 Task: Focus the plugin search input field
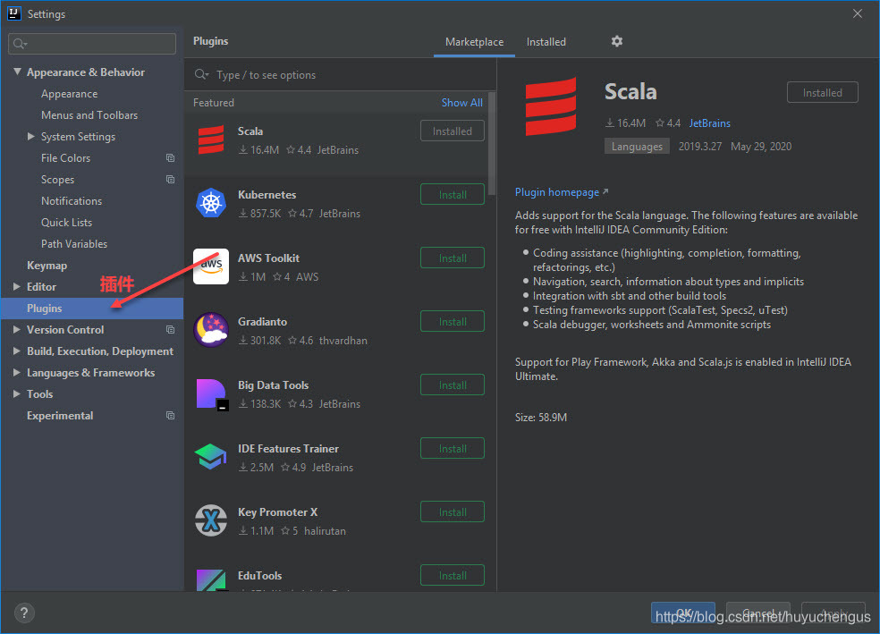340,74
